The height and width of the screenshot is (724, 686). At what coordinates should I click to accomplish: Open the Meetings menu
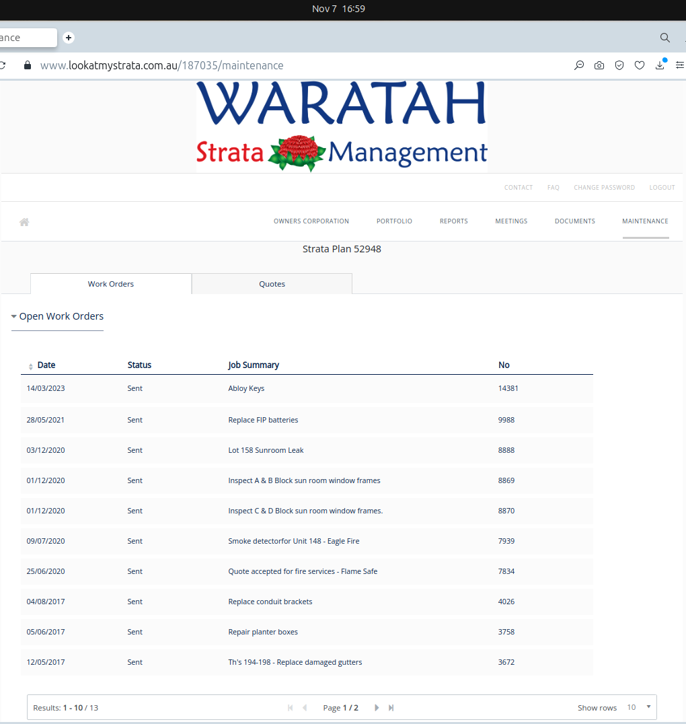[511, 221]
